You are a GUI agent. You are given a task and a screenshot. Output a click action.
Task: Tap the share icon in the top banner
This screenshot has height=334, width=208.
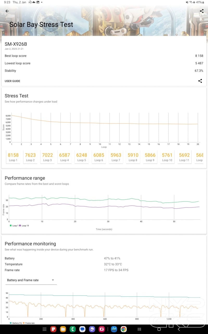coord(201,11)
